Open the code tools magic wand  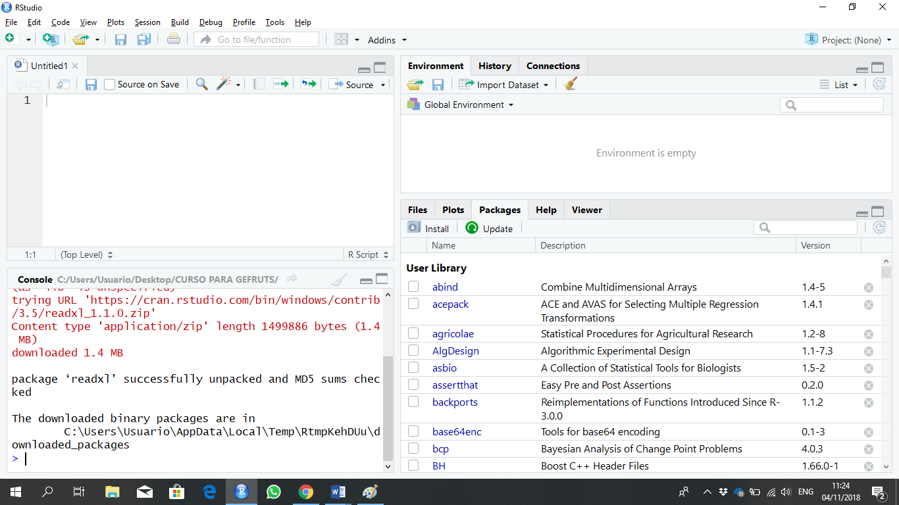click(x=224, y=84)
